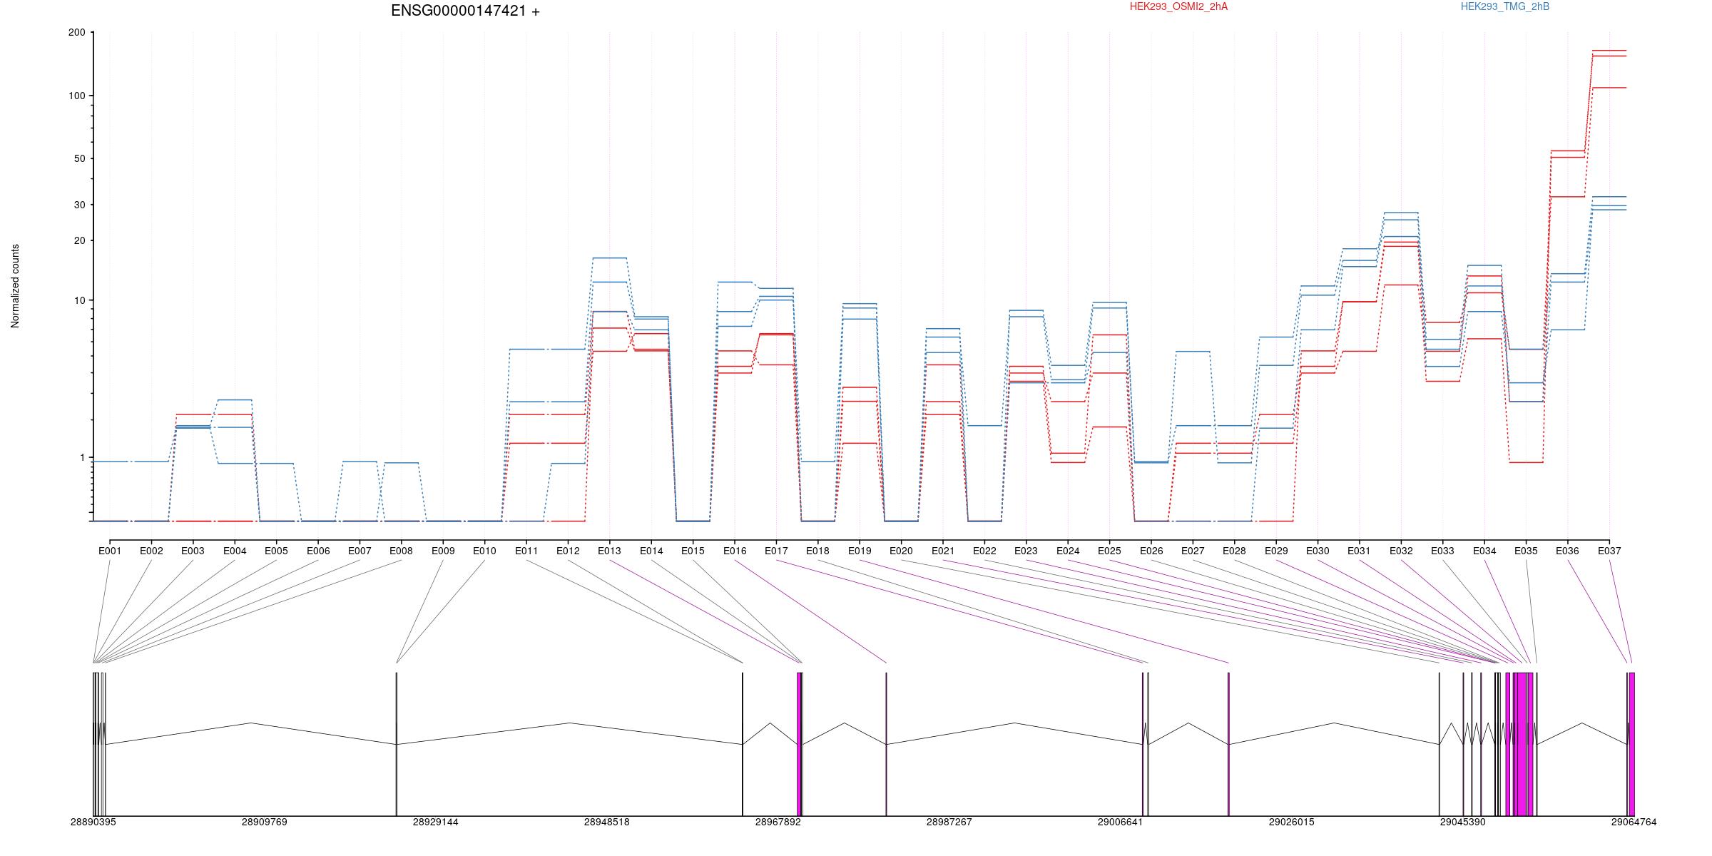1712x856 pixels.
Task: Click exon label E023
Action: (1026, 551)
